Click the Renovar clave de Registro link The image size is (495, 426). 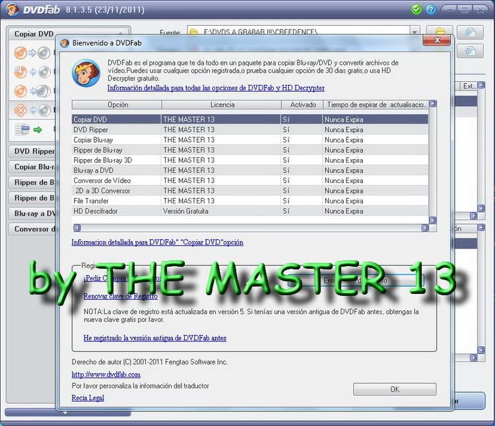pyautogui.click(x=120, y=297)
